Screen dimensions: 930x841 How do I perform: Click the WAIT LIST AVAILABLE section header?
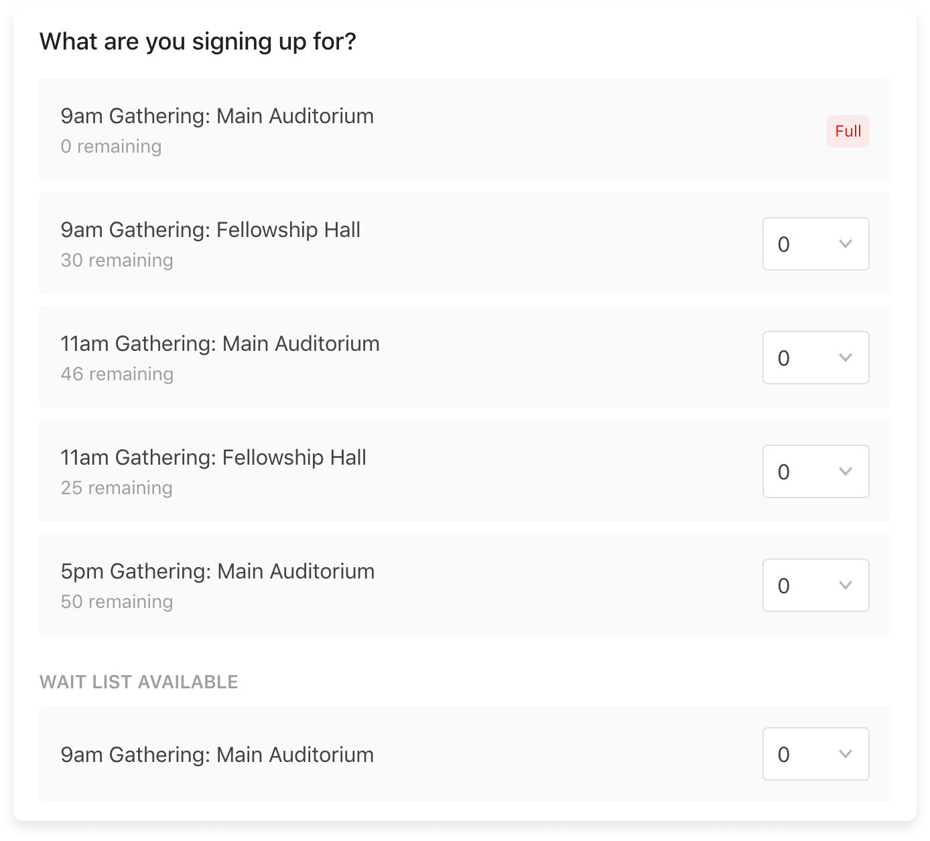click(139, 682)
